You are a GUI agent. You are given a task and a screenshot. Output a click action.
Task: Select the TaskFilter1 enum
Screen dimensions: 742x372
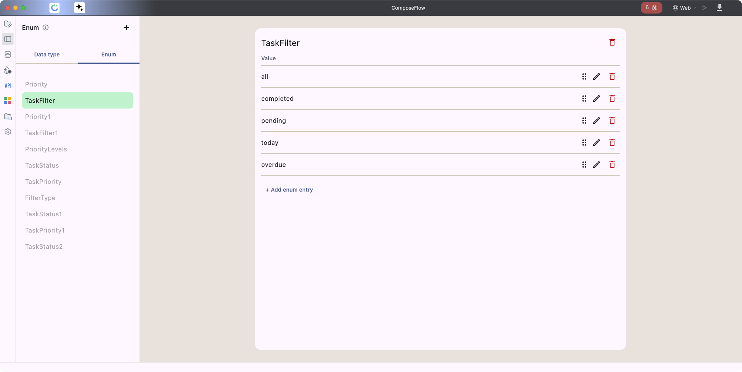tap(78, 133)
